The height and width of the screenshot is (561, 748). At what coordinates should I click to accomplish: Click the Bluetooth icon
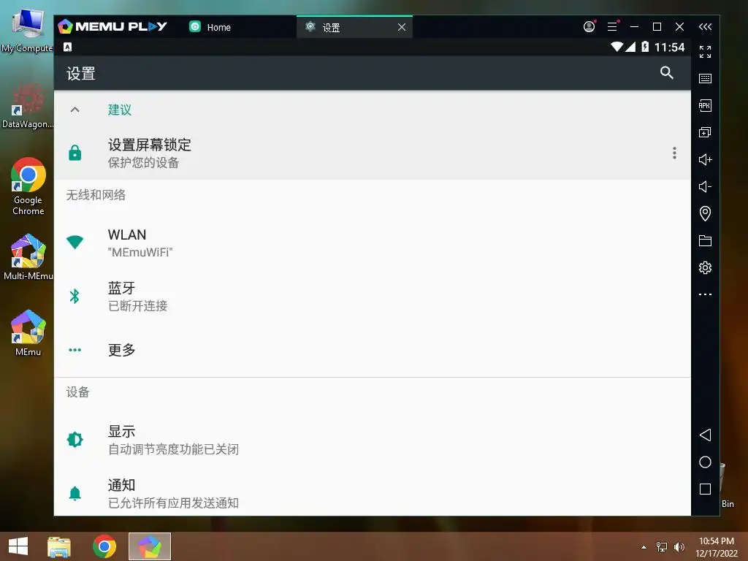pyautogui.click(x=75, y=297)
